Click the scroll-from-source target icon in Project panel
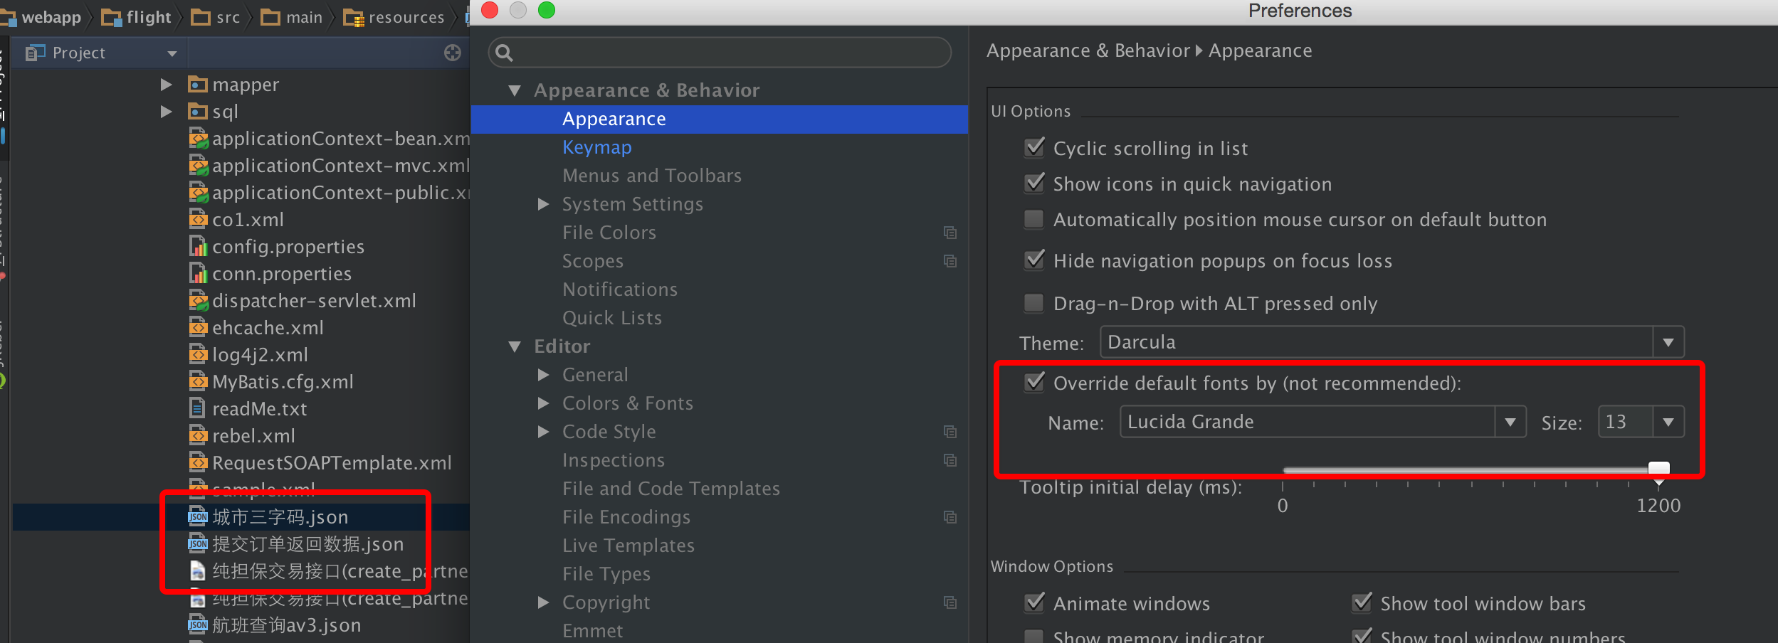Screen dimensions: 1778x643 pyautogui.click(x=453, y=53)
